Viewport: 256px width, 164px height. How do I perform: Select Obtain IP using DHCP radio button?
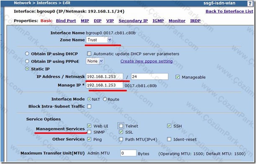[27, 54]
